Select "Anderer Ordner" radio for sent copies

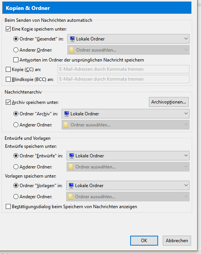16,50
